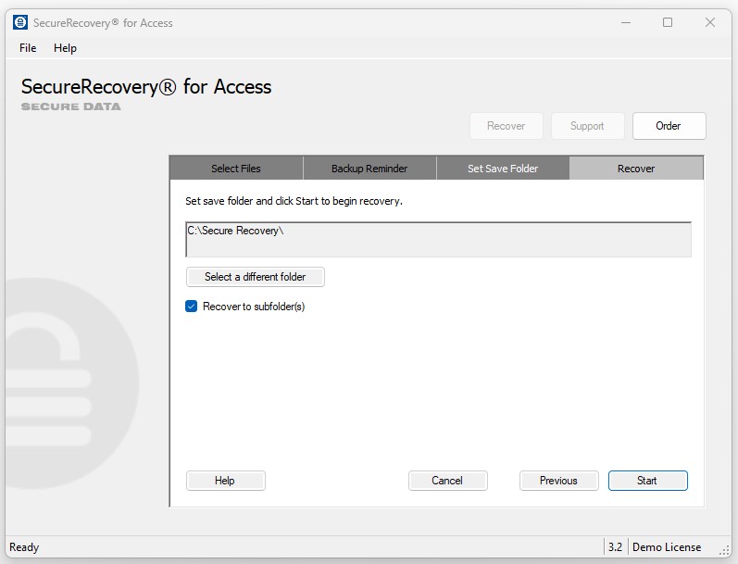The width and height of the screenshot is (738, 564).
Task: Switch to the Select Files tab
Action: pyautogui.click(x=236, y=169)
